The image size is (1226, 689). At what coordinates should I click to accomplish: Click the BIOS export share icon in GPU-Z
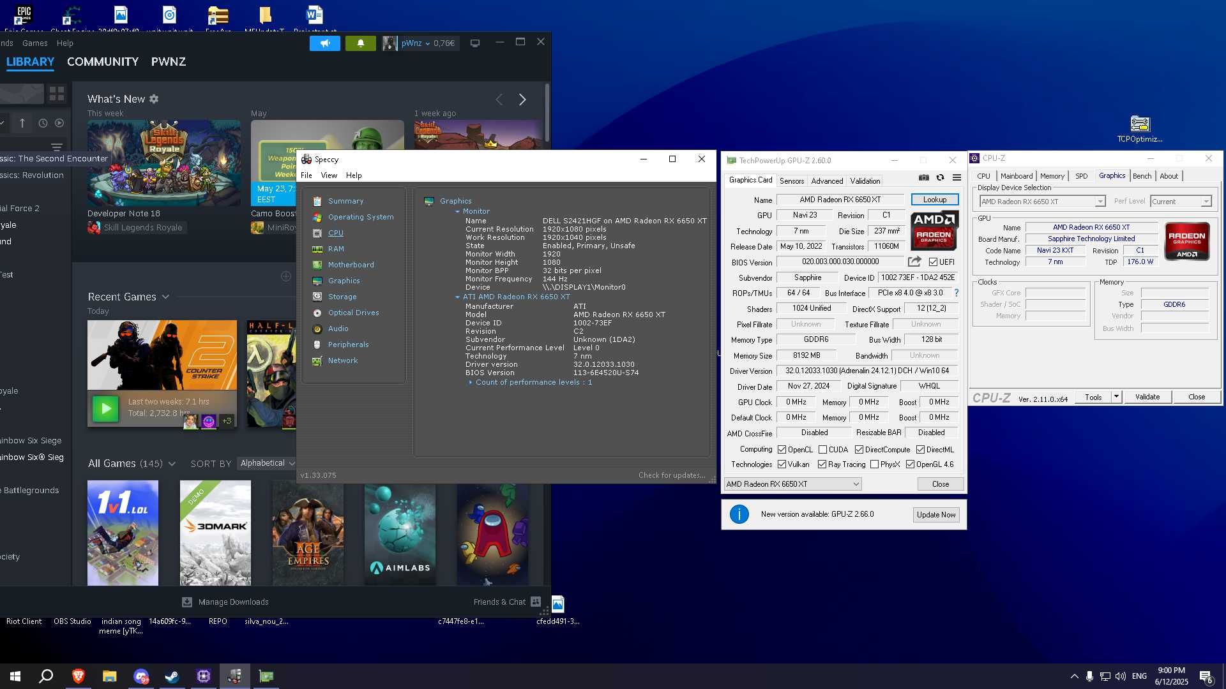[914, 262]
